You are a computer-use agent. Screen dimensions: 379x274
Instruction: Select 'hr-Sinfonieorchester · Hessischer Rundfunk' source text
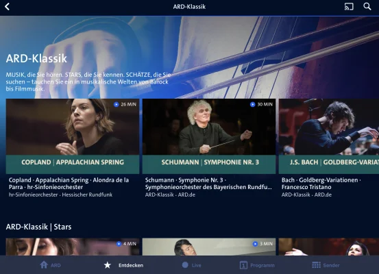coord(60,195)
